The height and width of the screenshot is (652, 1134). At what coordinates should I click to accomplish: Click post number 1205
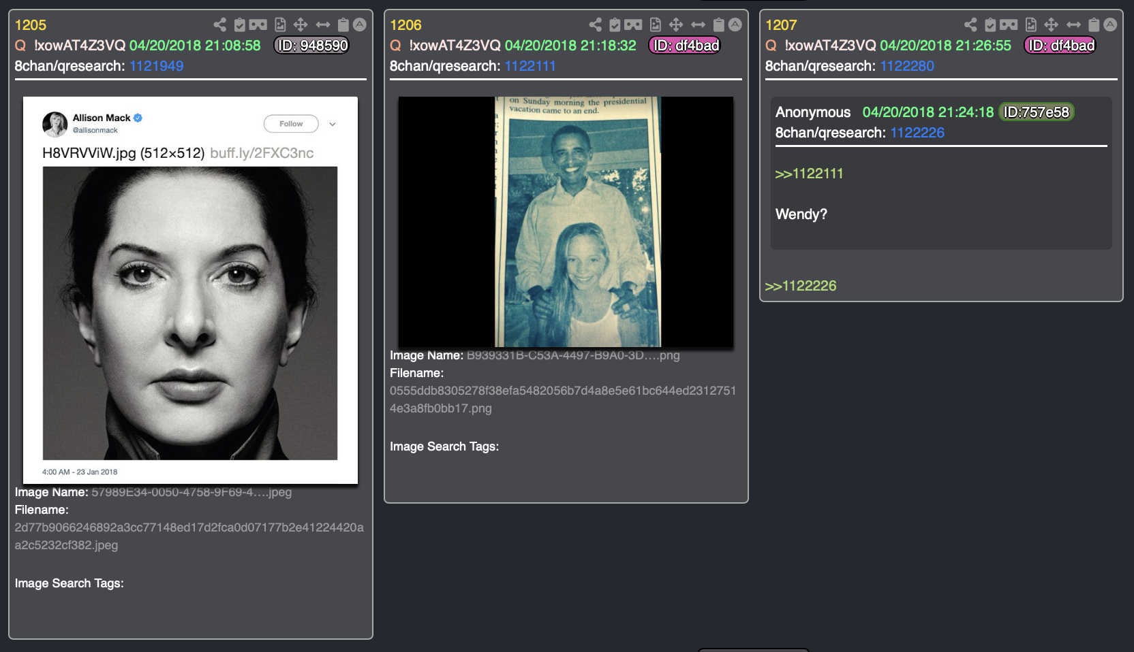click(31, 25)
